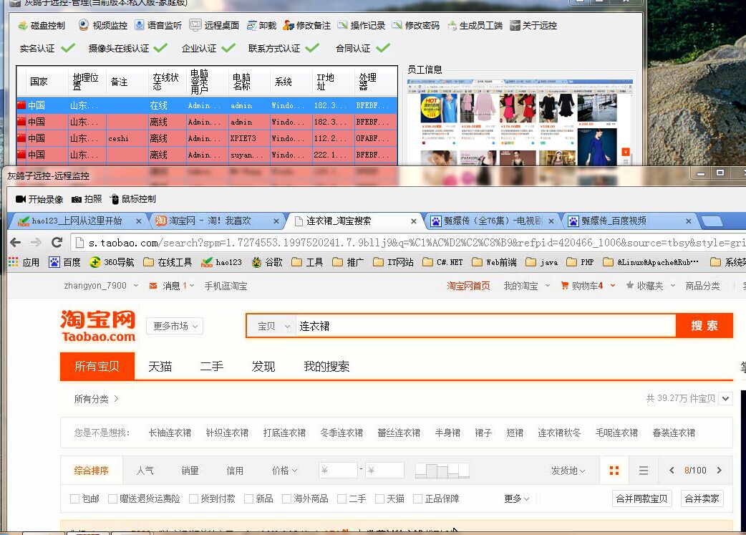This screenshot has width=746, height=535.
Task: Enable the 货到付款 filter checkbox
Action: 193,498
